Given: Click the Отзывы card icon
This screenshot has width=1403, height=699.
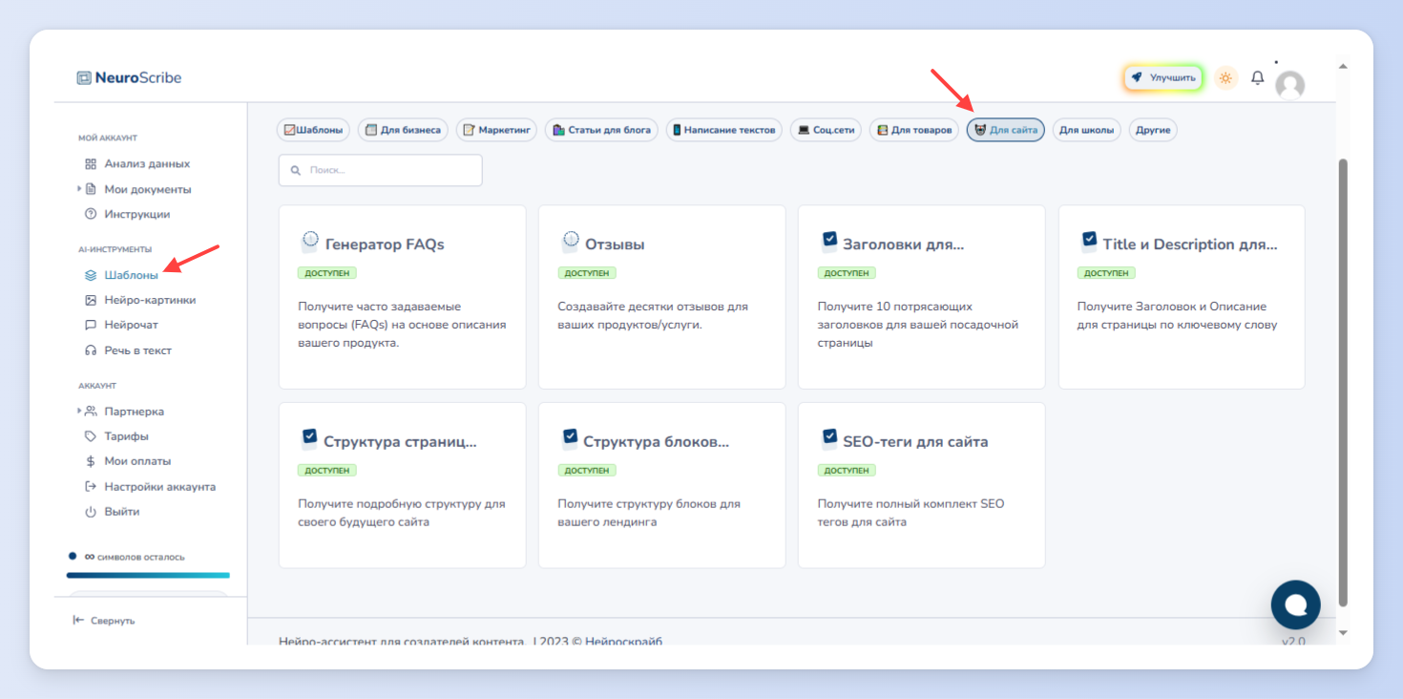Looking at the screenshot, I should tap(570, 242).
